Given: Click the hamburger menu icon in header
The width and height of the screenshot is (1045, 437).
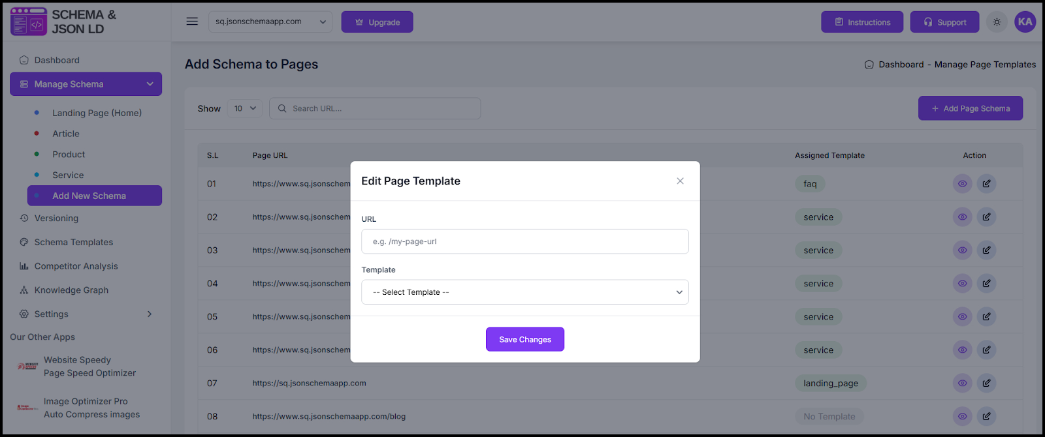Looking at the screenshot, I should click(192, 22).
